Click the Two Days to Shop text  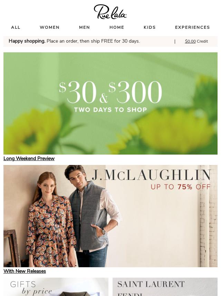(x=110, y=110)
